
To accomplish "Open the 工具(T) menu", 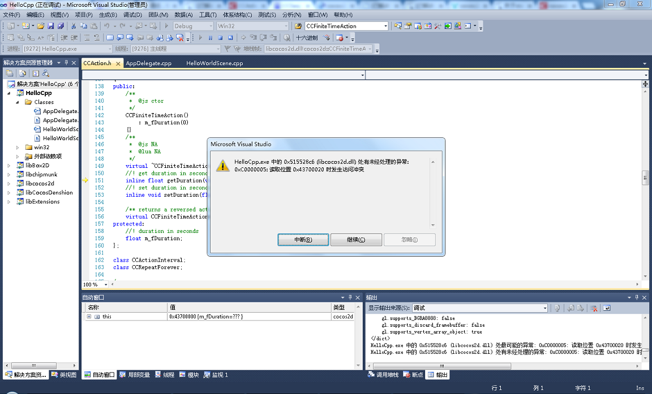I will pos(208,15).
